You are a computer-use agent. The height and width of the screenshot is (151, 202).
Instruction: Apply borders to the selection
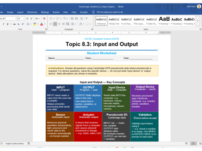click(87, 24)
